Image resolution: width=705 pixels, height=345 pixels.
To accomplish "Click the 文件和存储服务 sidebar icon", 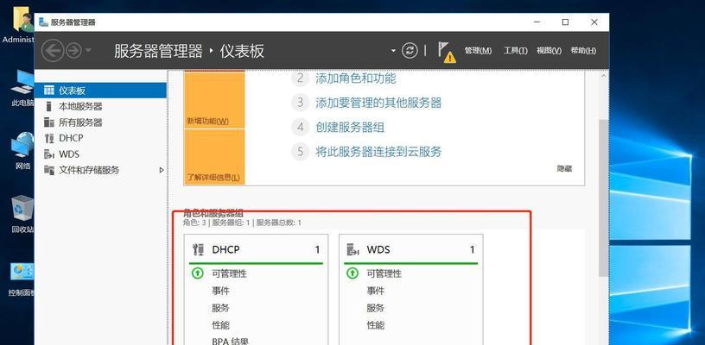I will [x=49, y=170].
